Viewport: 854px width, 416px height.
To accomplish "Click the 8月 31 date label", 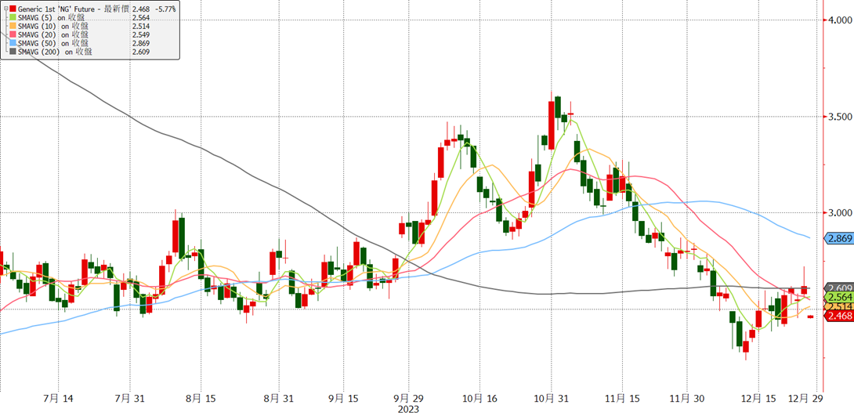I will tap(278, 399).
